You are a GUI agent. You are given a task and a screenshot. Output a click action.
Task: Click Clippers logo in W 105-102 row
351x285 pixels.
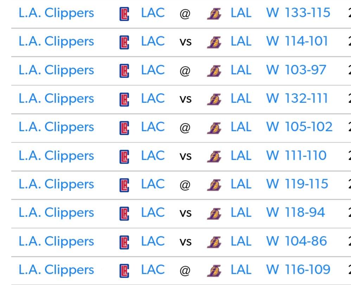[124, 128]
